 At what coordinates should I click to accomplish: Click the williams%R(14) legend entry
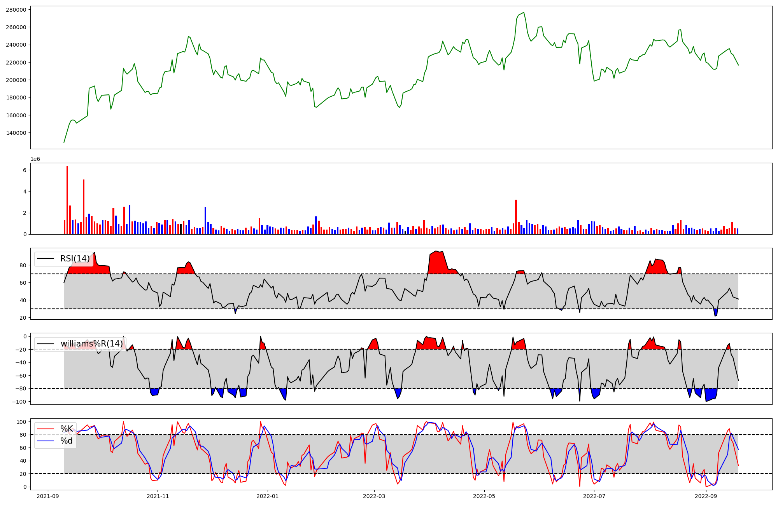point(91,344)
